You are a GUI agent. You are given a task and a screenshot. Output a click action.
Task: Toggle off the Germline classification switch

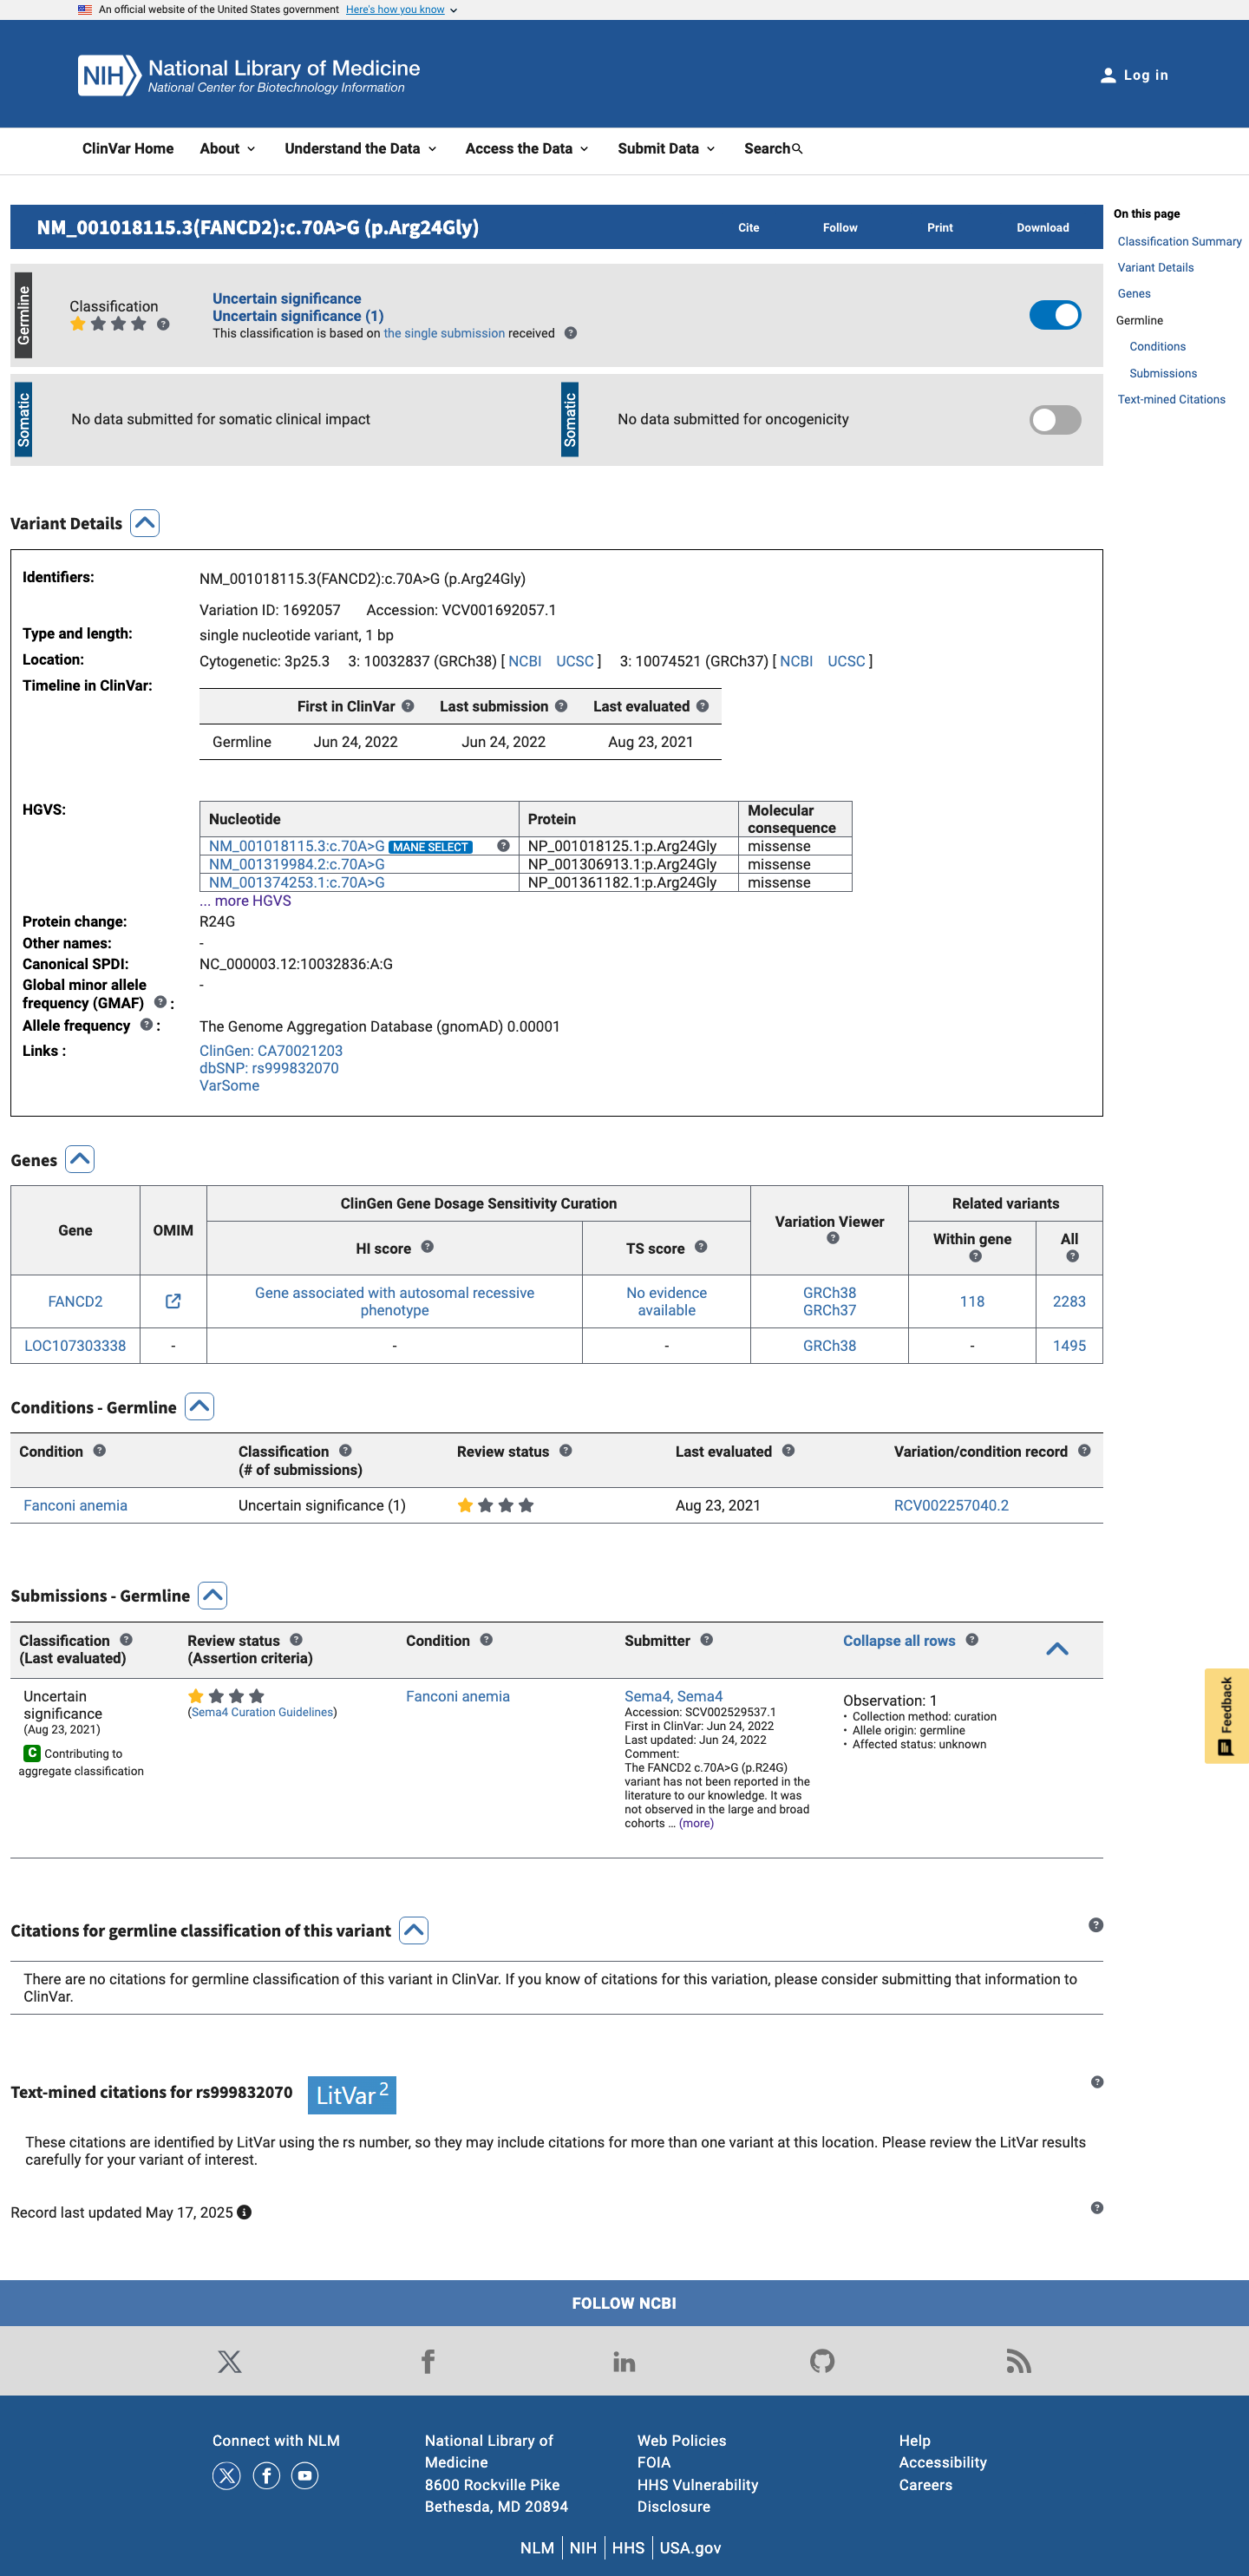(x=1055, y=315)
